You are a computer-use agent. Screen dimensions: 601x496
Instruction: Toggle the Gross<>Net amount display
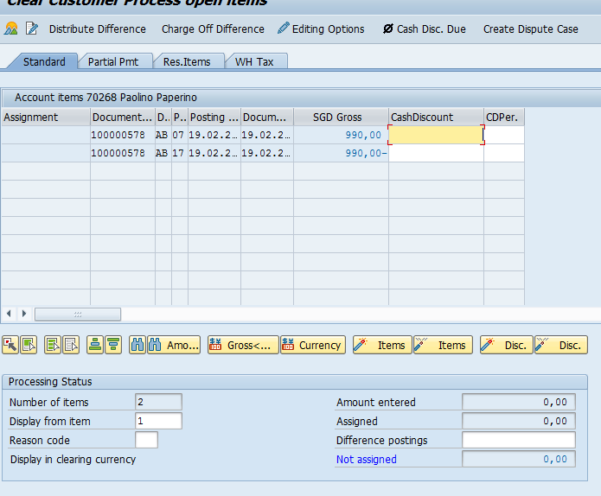(243, 345)
